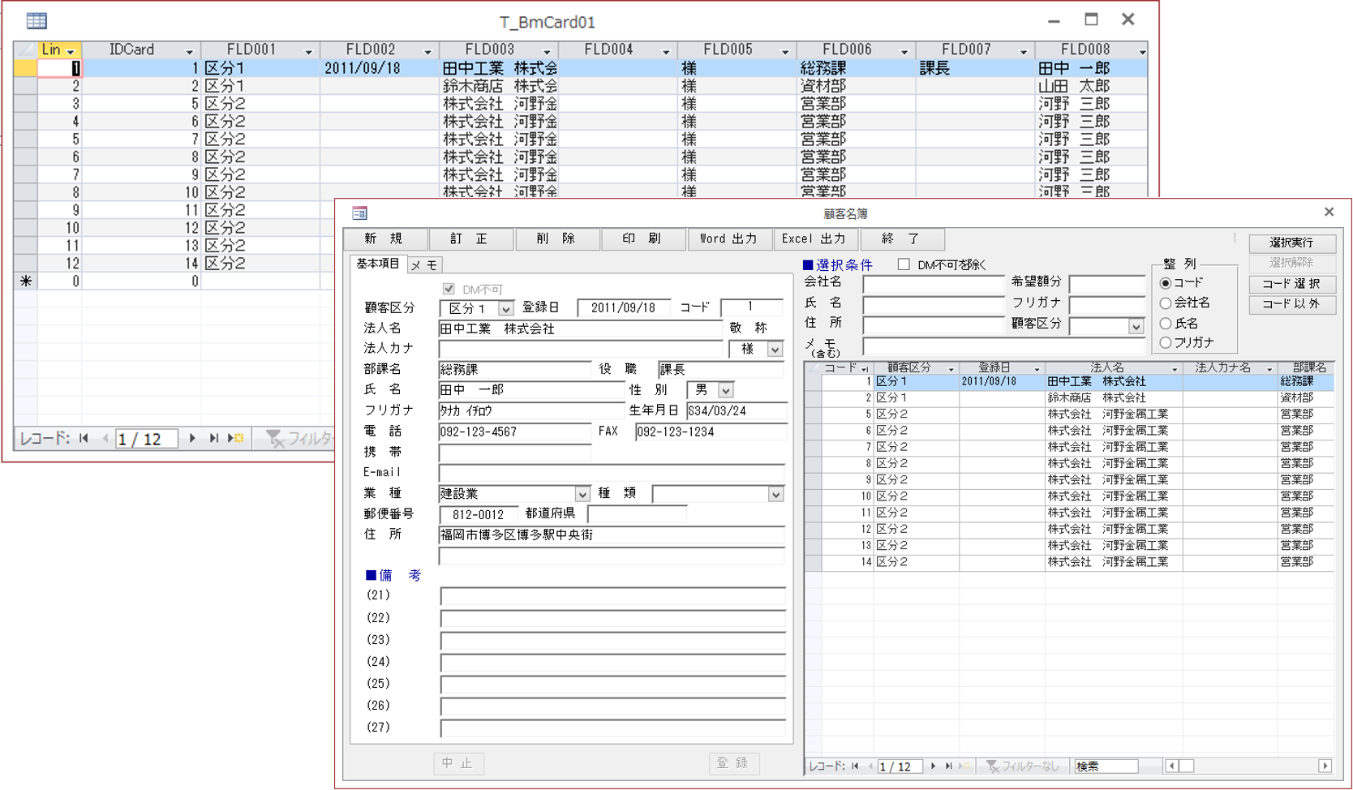
Task: Click next record arrow in 顧客名簿 list navigator
Action: (x=933, y=766)
